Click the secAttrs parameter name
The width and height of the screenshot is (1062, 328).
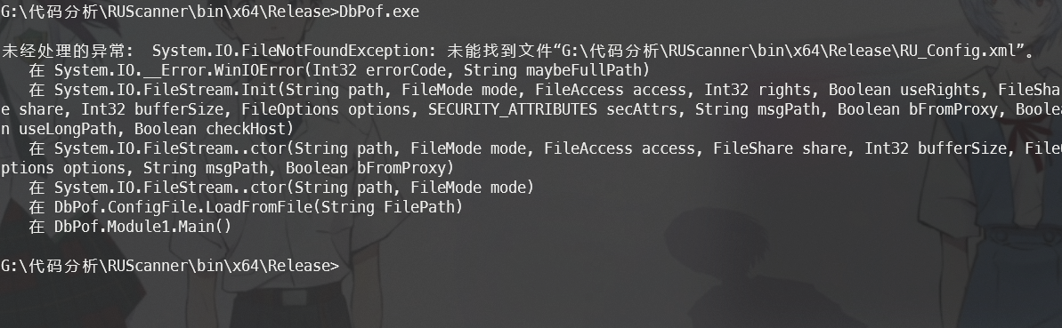641,109
